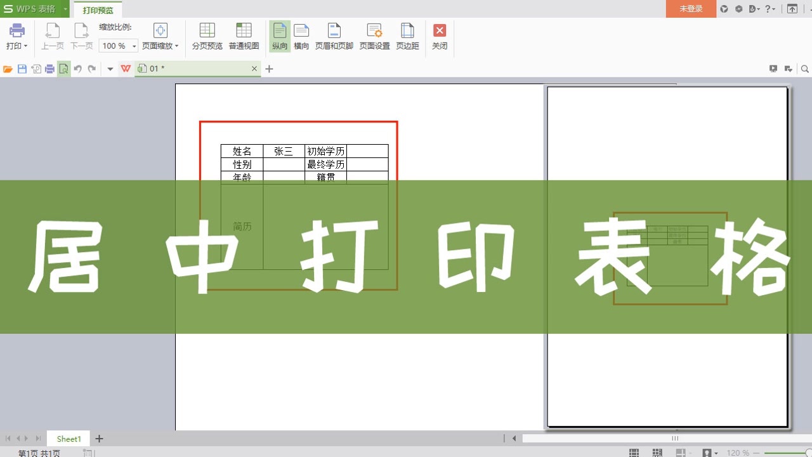
Task: Redo the last action
Action: click(x=92, y=69)
